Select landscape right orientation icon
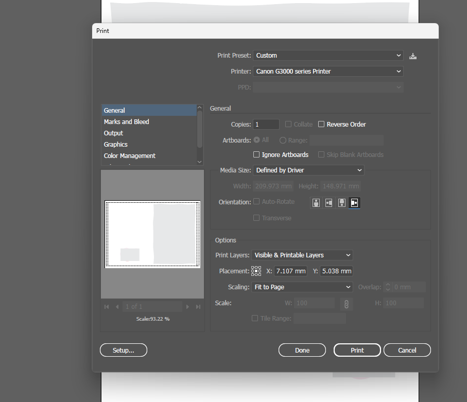This screenshot has height=402, width=467. point(354,203)
